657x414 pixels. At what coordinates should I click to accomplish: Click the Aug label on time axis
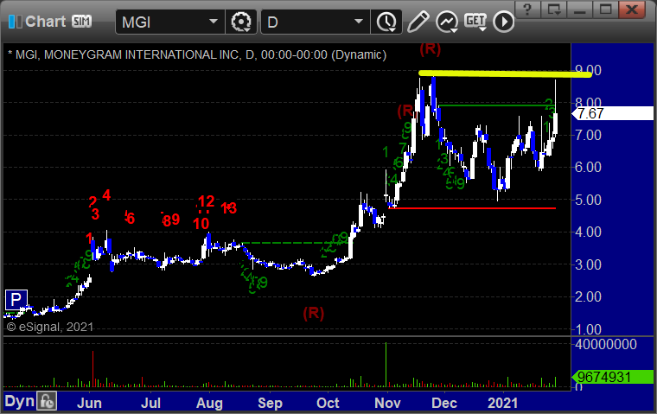[x=209, y=403]
